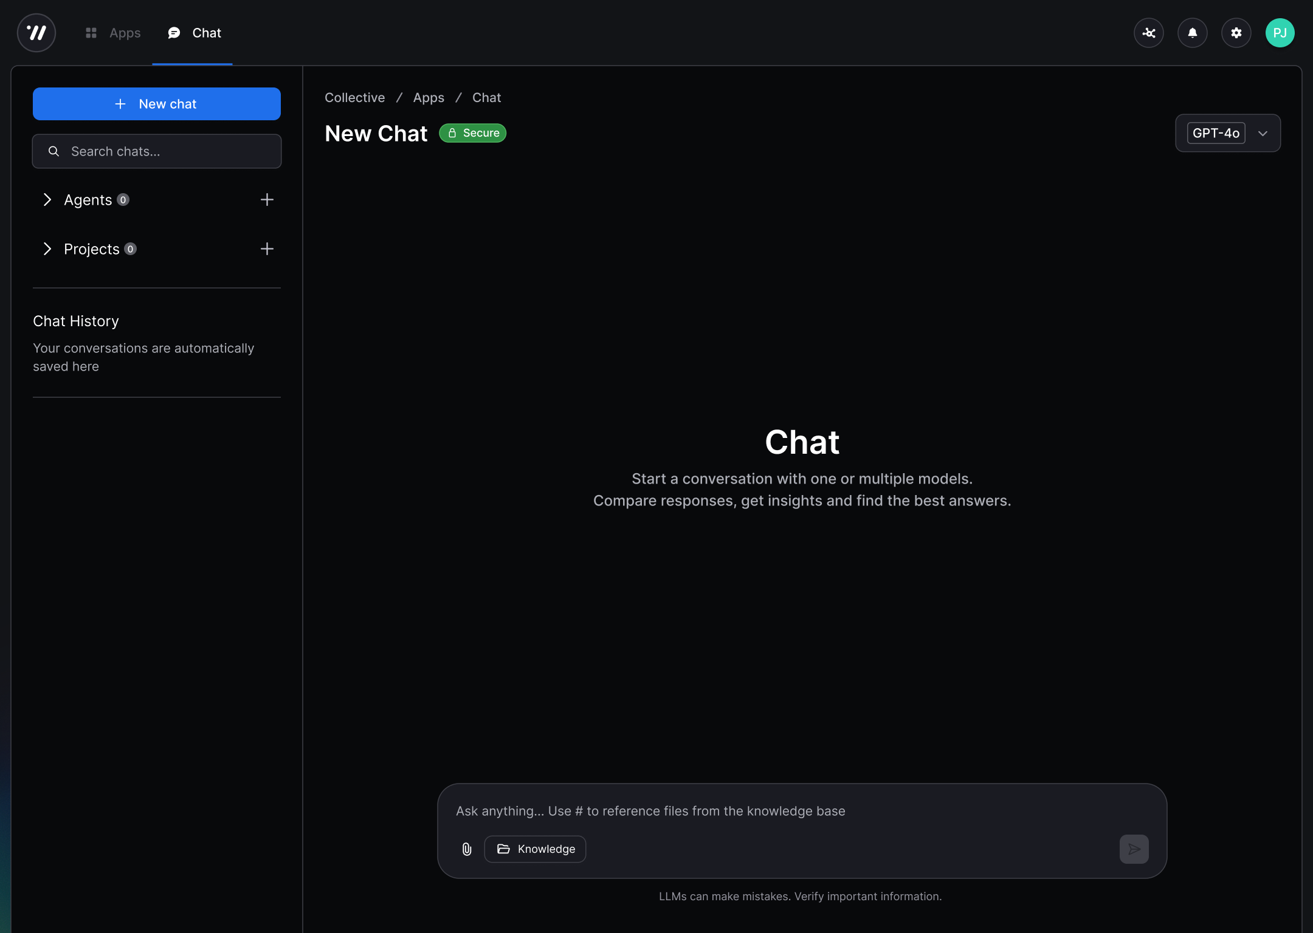Open the Apps tab in the top navigation
Viewport: 1313px width, 933px height.
tap(113, 33)
